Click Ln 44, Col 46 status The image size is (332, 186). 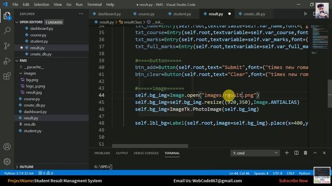239,173
